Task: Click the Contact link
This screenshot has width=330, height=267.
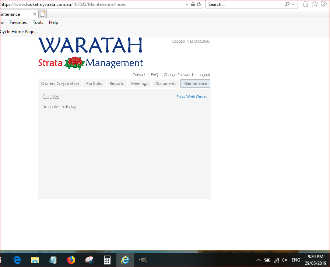Action: (x=139, y=75)
